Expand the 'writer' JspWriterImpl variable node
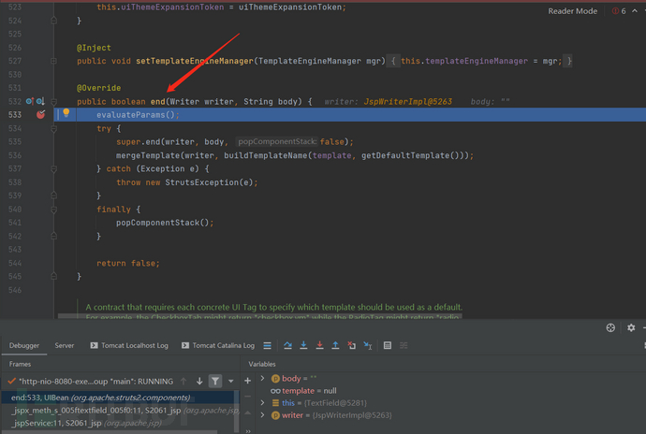 tap(262, 414)
